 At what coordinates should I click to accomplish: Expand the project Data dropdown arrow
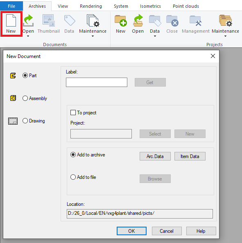[155, 36]
